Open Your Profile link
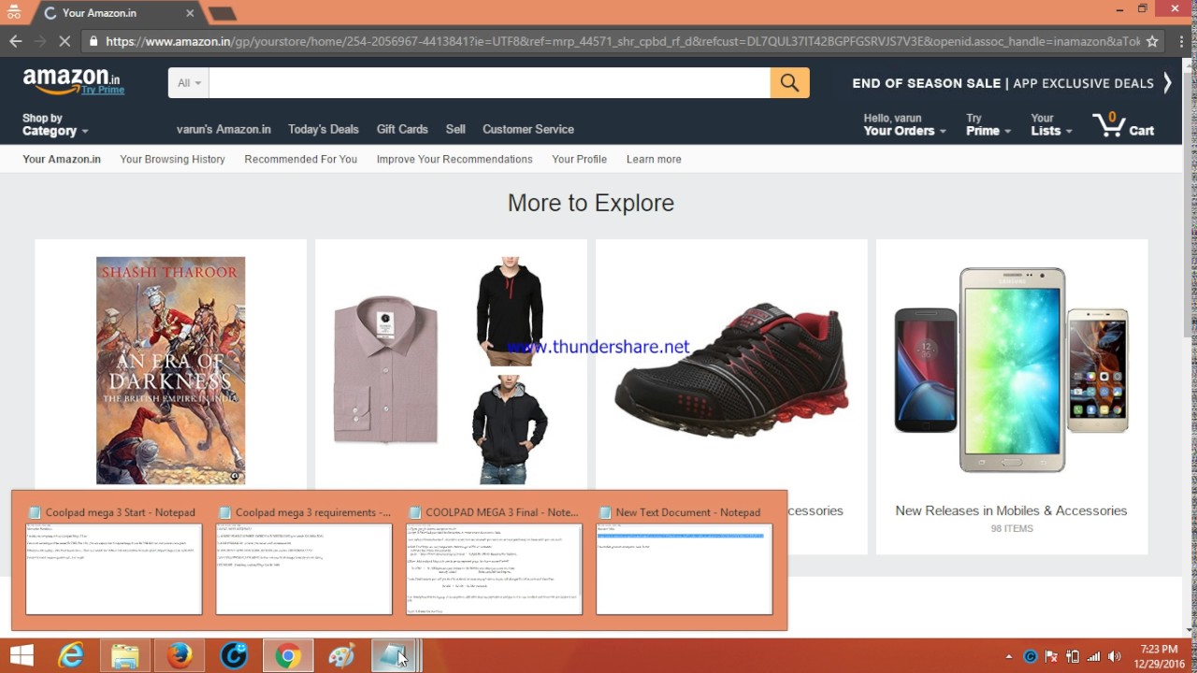The height and width of the screenshot is (673, 1197). (x=579, y=159)
